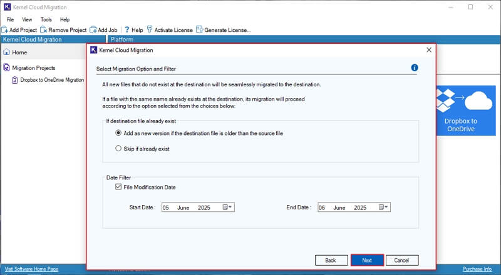Select Dropbox to OneDrive Migration project
Image resolution: width=501 pixels, height=275 pixels.
[x=52, y=80]
